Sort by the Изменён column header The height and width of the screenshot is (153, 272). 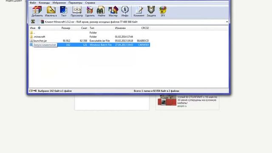coord(120,28)
